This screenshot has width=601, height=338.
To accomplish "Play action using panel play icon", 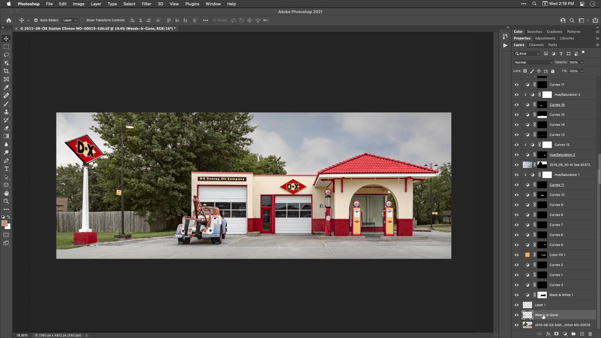I will click(505, 45).
